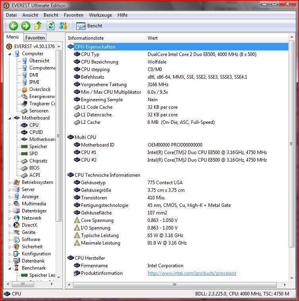
Task: Click the right pane horizontal scrollbar
Action: 175,285
